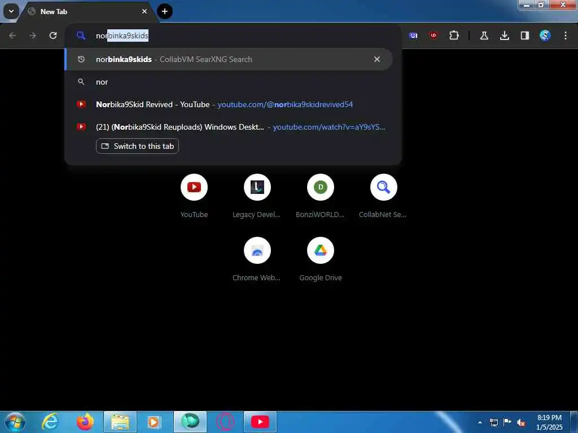Click the YouTube icon on Norbika9Skid Revived row
The width and height of the screenshot is (578, 433).
pyautogui.click(x=81, y=104)
